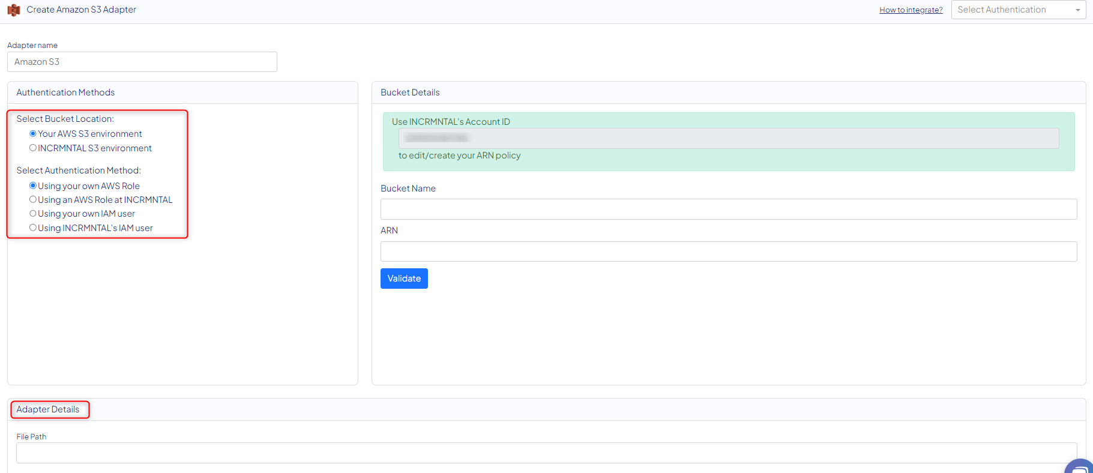Click the Bucket Details panel header

point(410,92)
